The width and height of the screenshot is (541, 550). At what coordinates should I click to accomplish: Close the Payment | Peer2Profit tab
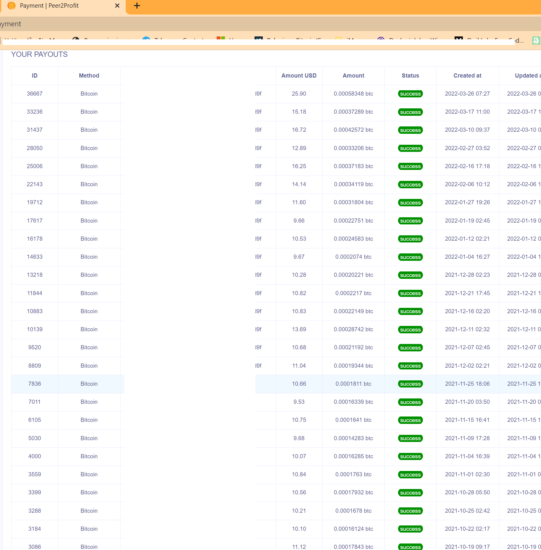[x=117, y=6]
